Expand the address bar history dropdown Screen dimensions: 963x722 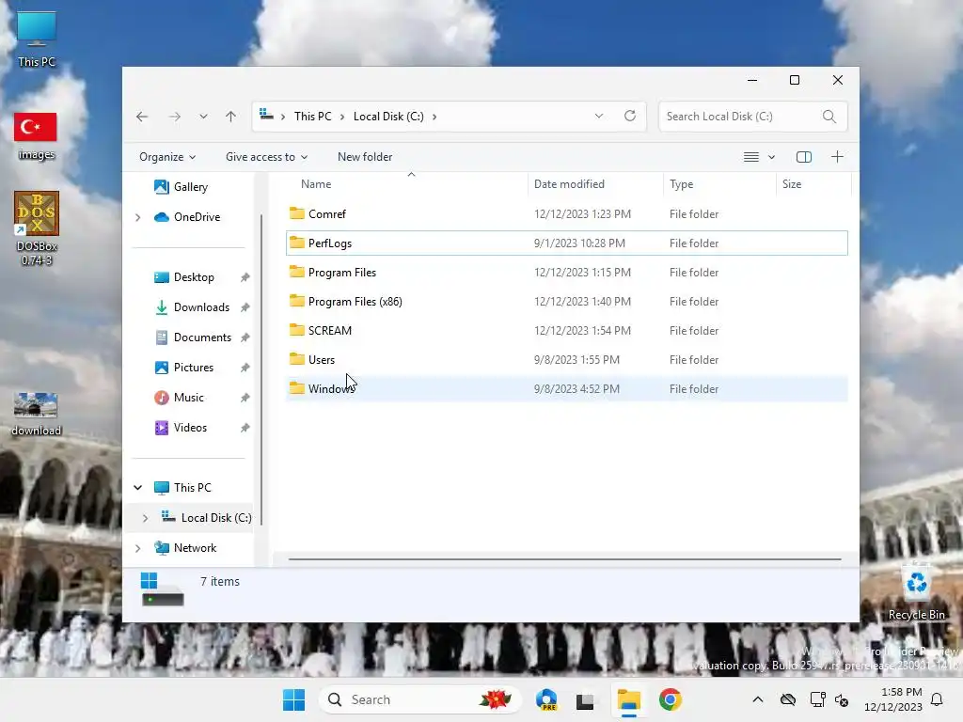point(599,116)
